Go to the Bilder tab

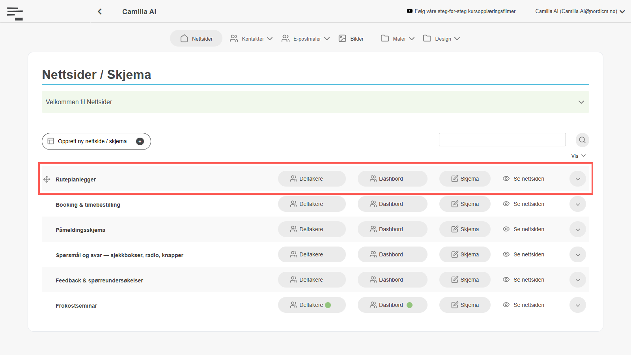tap(351, 39)
